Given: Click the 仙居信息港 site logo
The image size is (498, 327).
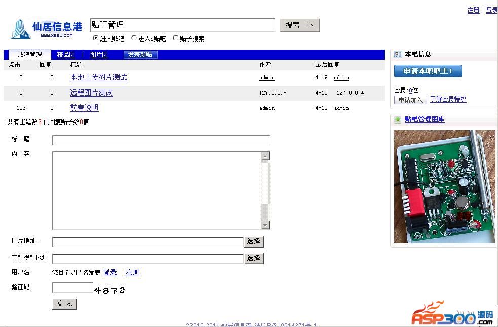Looking at the screenshot, I should 47,29.
